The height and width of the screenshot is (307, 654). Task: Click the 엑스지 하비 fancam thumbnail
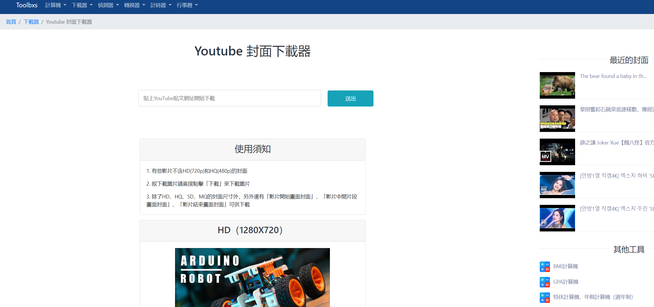[x=557, y=185]
